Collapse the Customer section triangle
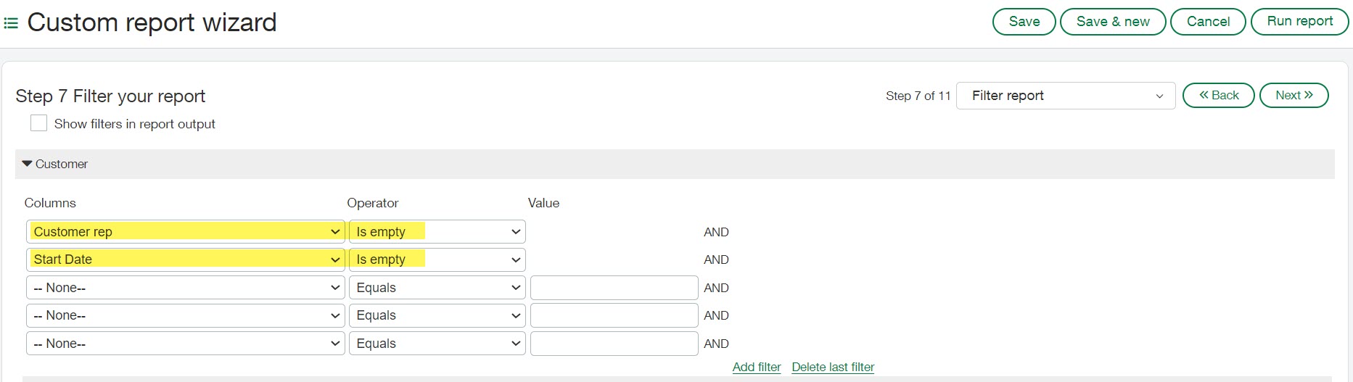This screenshot has height=382, width=1353. 28,164
